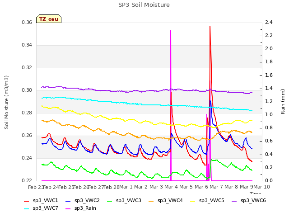
Task: Click the tall magenta rain spike near Mar 4
Action: [x=171, y=105]
